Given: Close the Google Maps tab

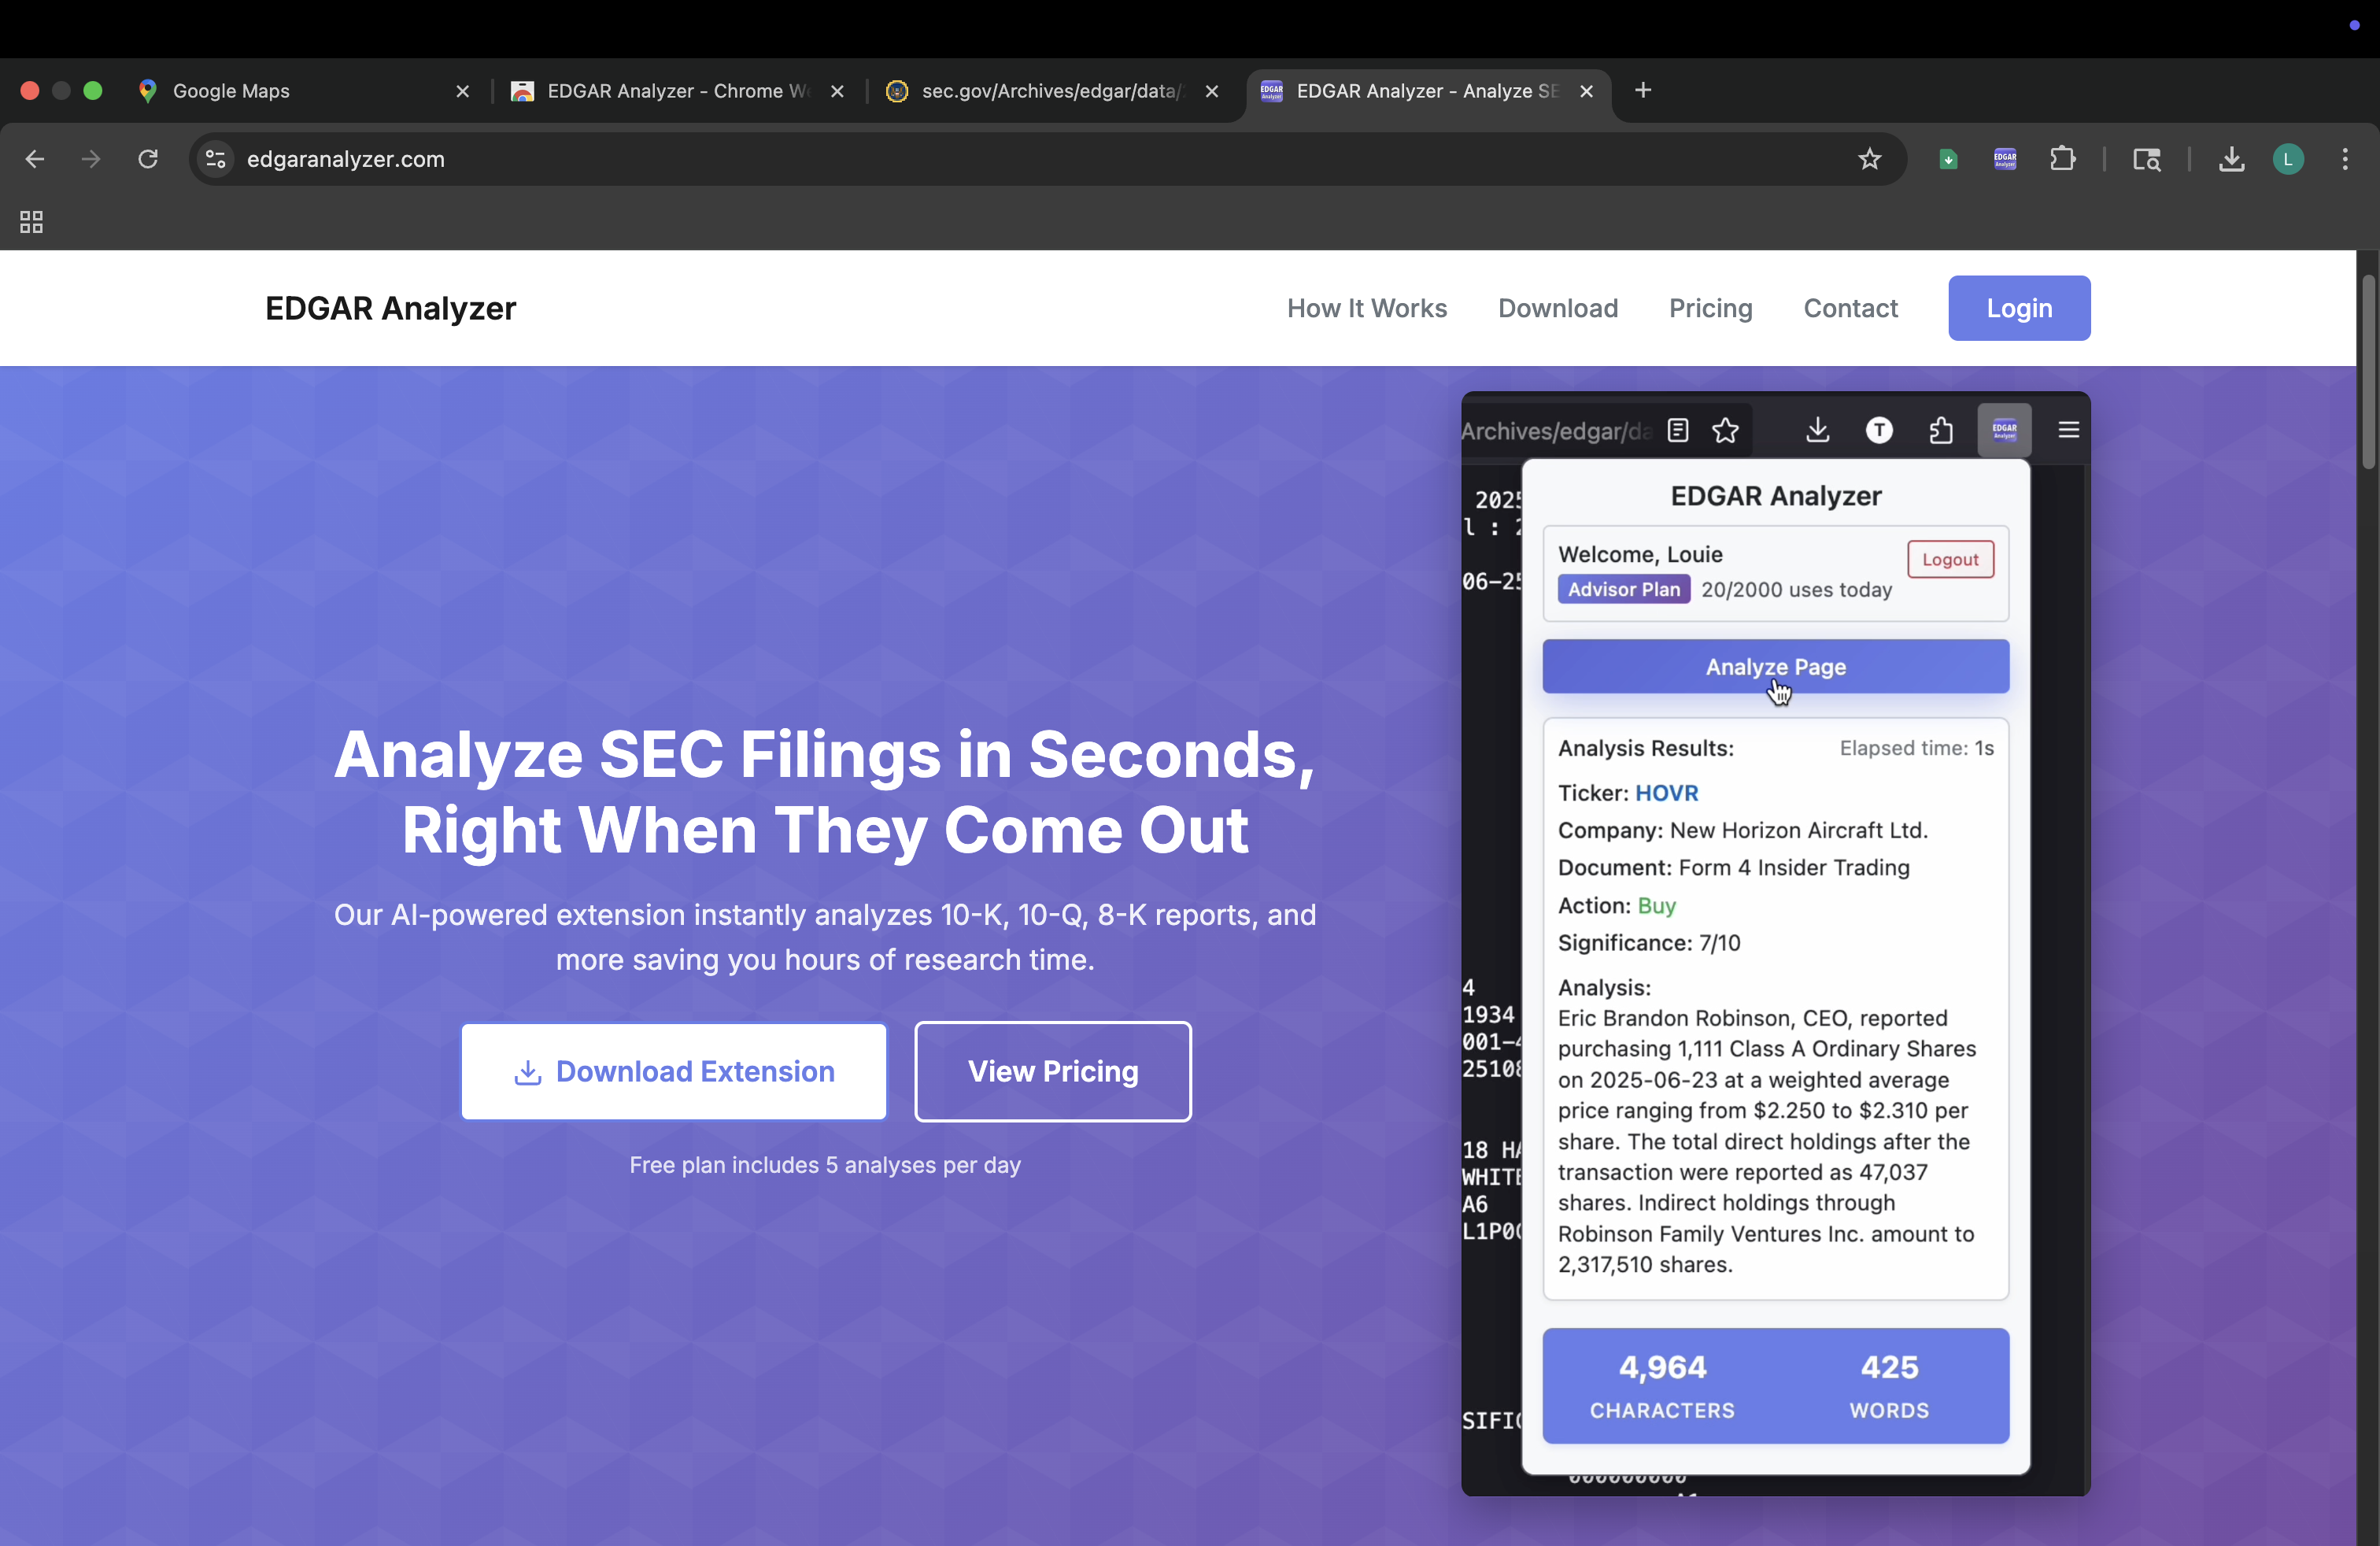Looking at the screenshot, I should tap(462, 91).
